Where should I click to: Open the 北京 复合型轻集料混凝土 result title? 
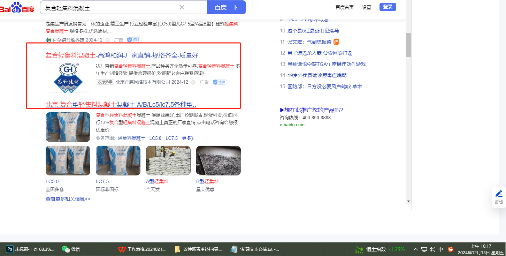point(121,104)
